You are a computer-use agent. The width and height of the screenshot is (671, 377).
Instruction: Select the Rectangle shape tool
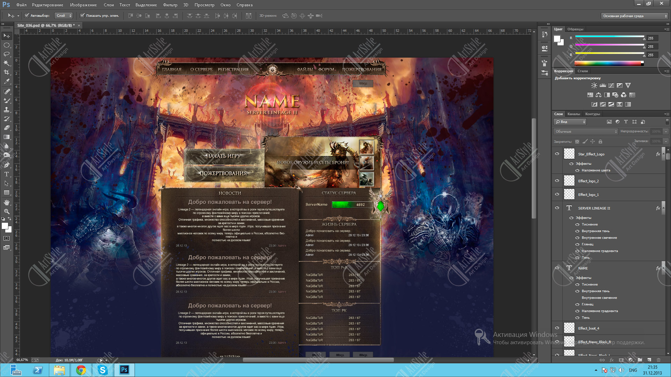(7, 192)
